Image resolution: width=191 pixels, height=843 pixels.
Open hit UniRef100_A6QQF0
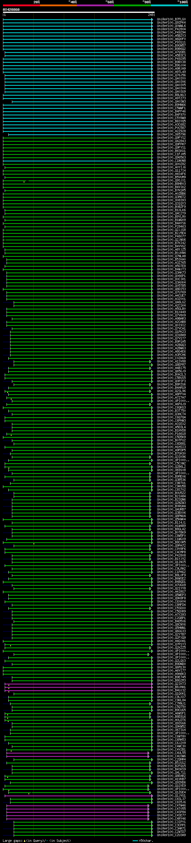(171, 39)
